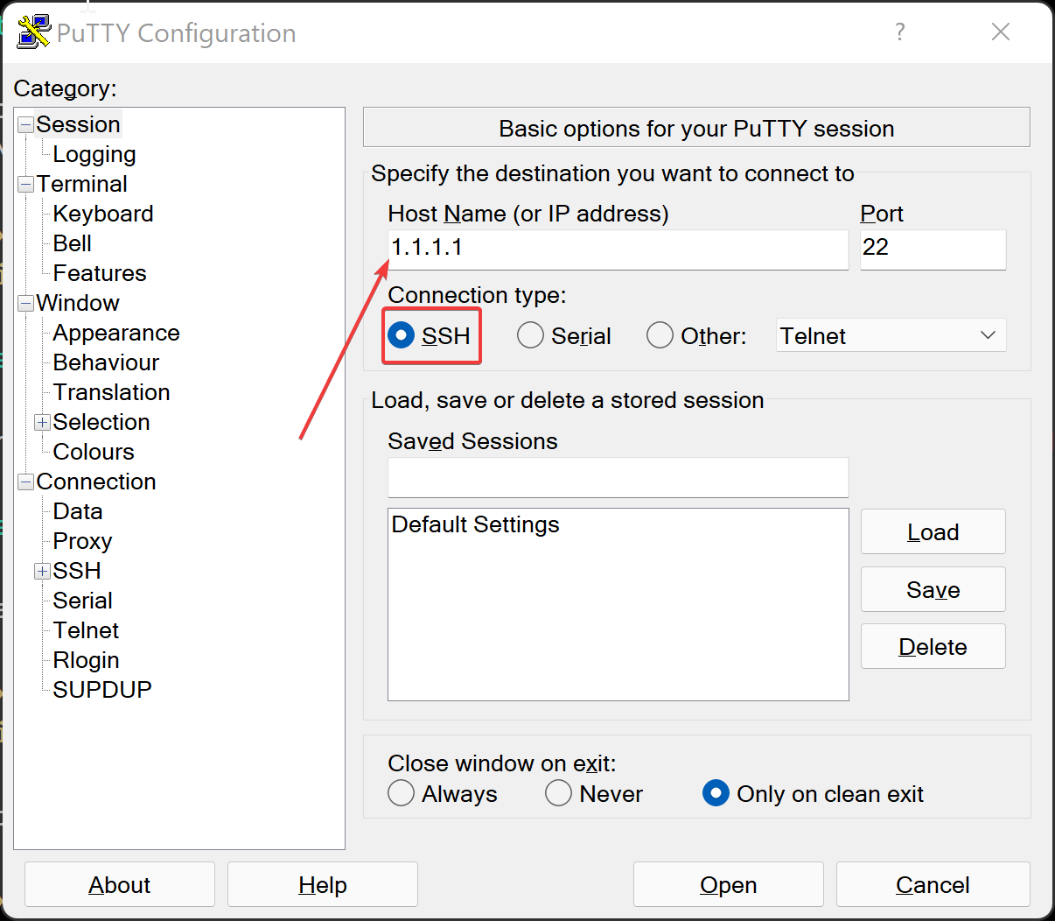The height and width of the screenshot is (921, 1055).
Task: Collapse the Connection category node
Action: click(26, 482)
